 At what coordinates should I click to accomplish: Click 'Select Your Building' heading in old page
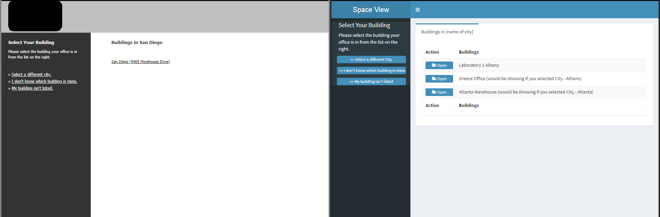31,42
